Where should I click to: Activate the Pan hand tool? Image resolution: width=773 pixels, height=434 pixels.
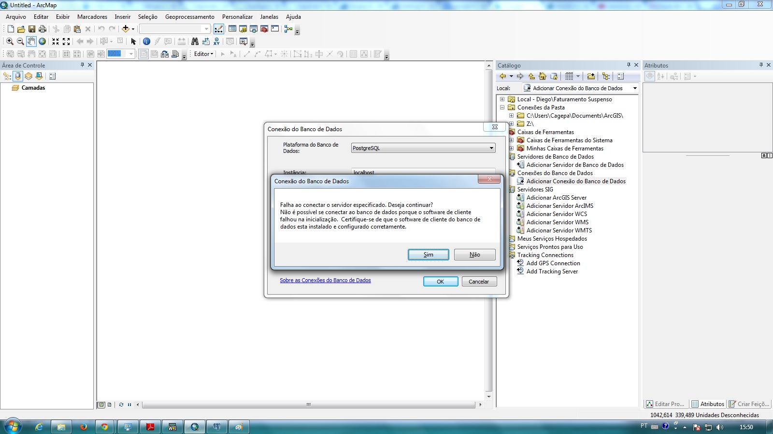click(31, 41)
